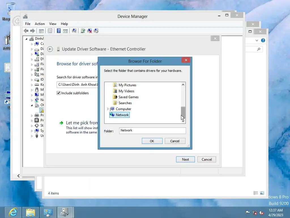Click the Forward arrow in Device Manager toolbar
Viewport: 290px width, 218px height.
[x=33, y=31]
